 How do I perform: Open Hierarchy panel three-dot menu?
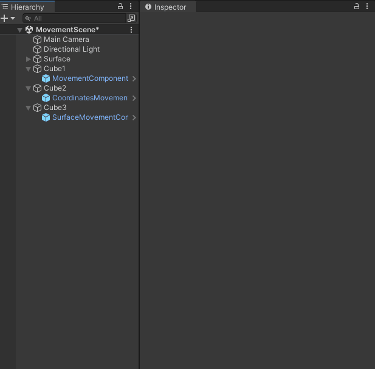click(x=131, y=7)
